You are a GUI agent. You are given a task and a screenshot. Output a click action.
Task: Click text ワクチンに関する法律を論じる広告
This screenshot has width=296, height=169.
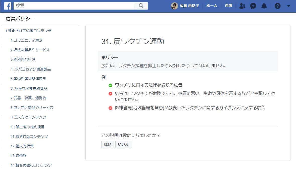tap(149, 85)
